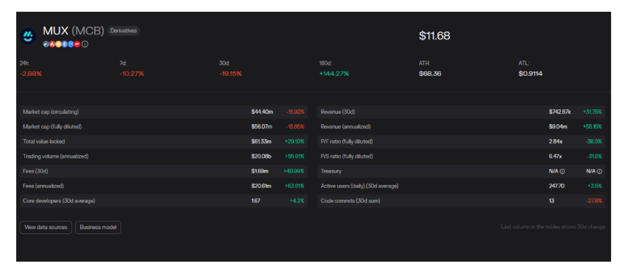Click the Arbitrum chain icon under MUX

point(46,44)
